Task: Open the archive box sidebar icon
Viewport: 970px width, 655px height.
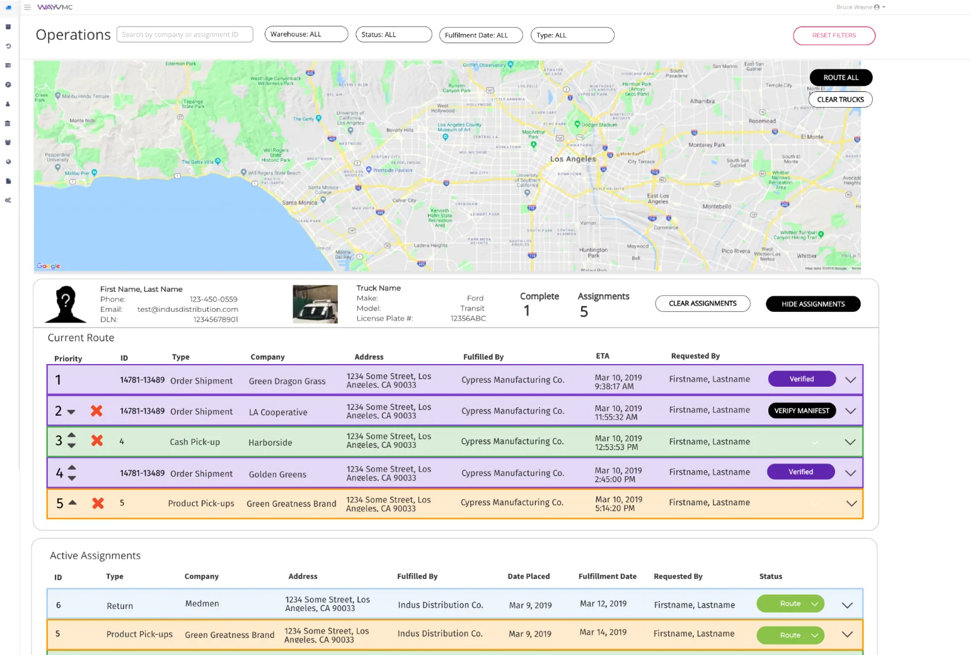Action: (x=8, y=27)
